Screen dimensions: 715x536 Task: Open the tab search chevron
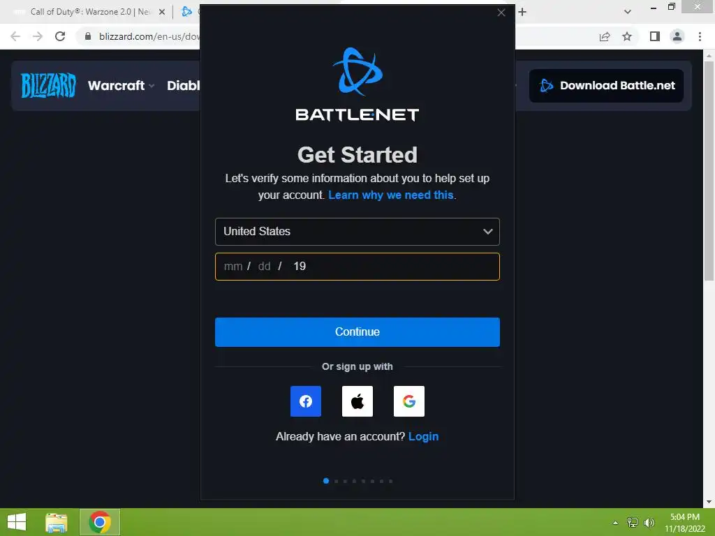(x=628, y=12)
